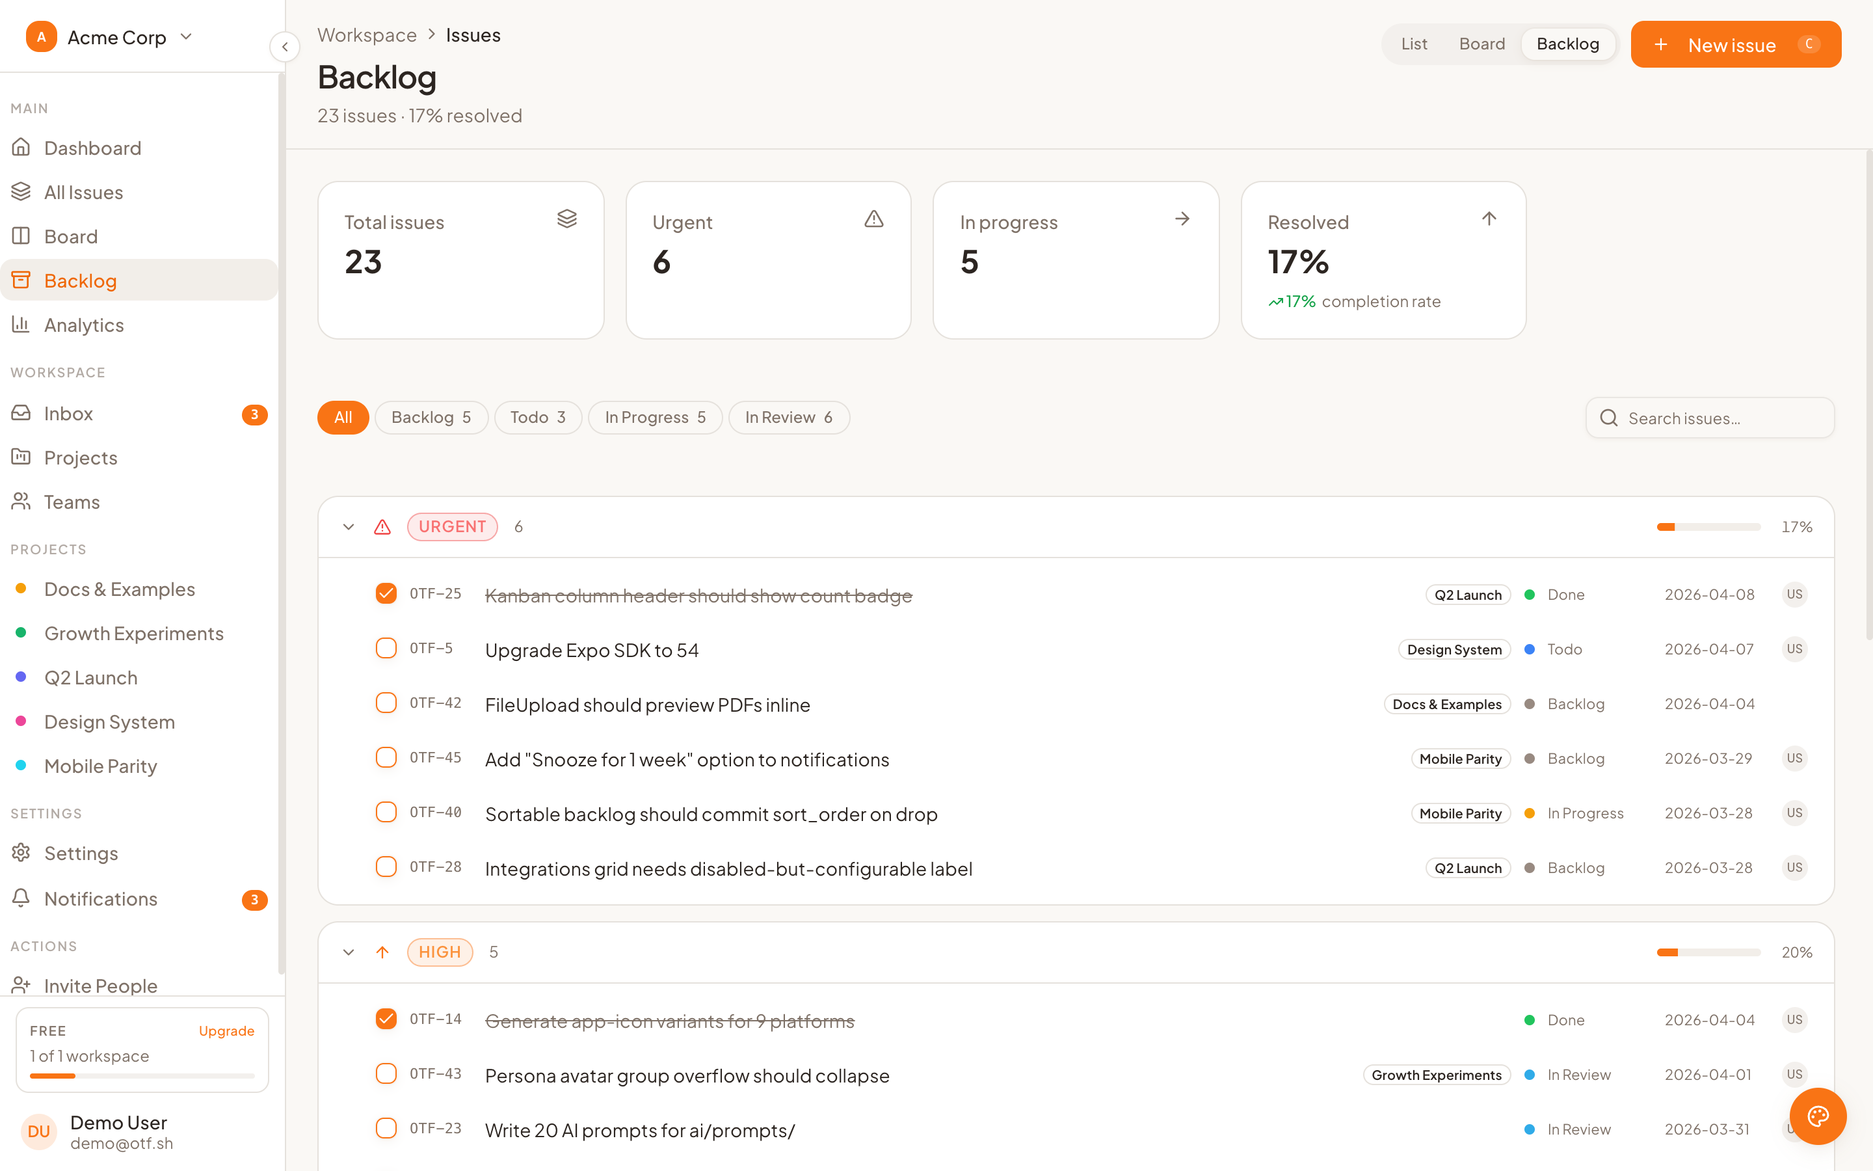
Task: Filter by In Progress 5 pill
Action: tap(655, 418)
